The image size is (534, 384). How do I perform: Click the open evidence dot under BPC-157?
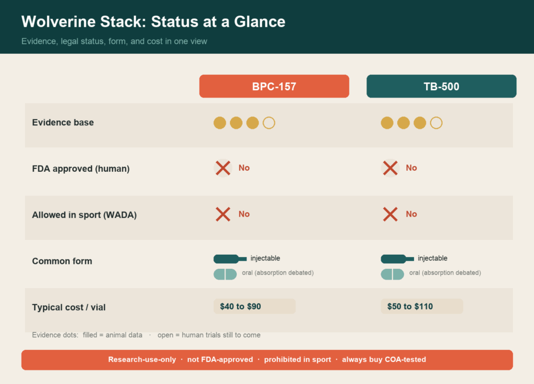[269, 123]
